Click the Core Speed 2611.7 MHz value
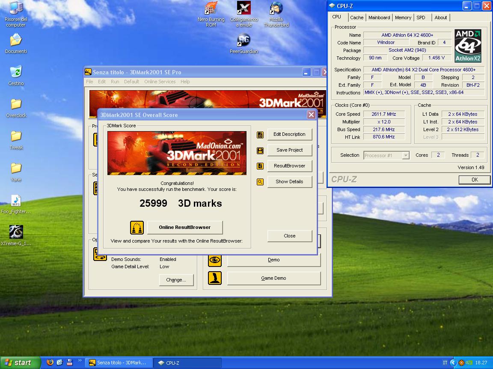 pos(384,114)
